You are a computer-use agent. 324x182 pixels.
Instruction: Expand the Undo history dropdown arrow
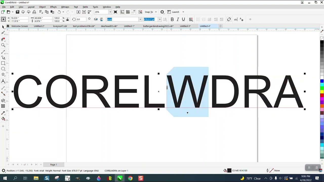[x=63, y=12]
